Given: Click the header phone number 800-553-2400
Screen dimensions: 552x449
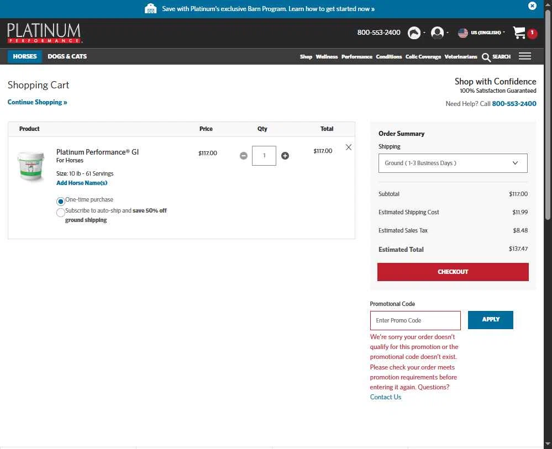Looking at the screenshot, I should tap(378, 33).
